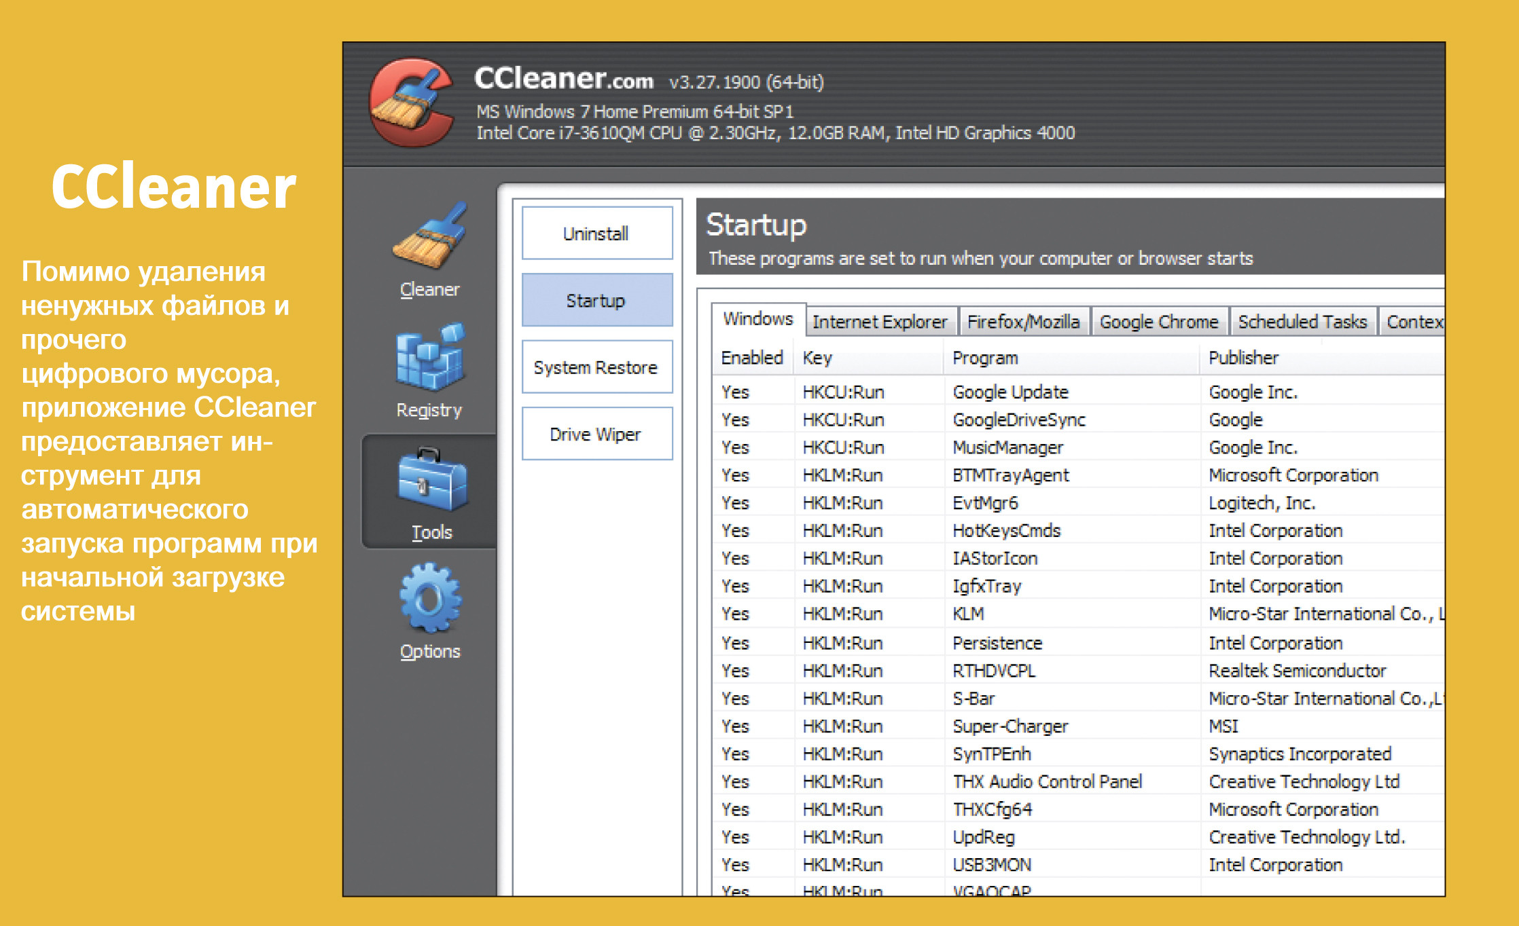Image resolution: width=1519 pixels, height=926 pixels.
Task: Select the Windows startup tab
Action: pos(758,319)
